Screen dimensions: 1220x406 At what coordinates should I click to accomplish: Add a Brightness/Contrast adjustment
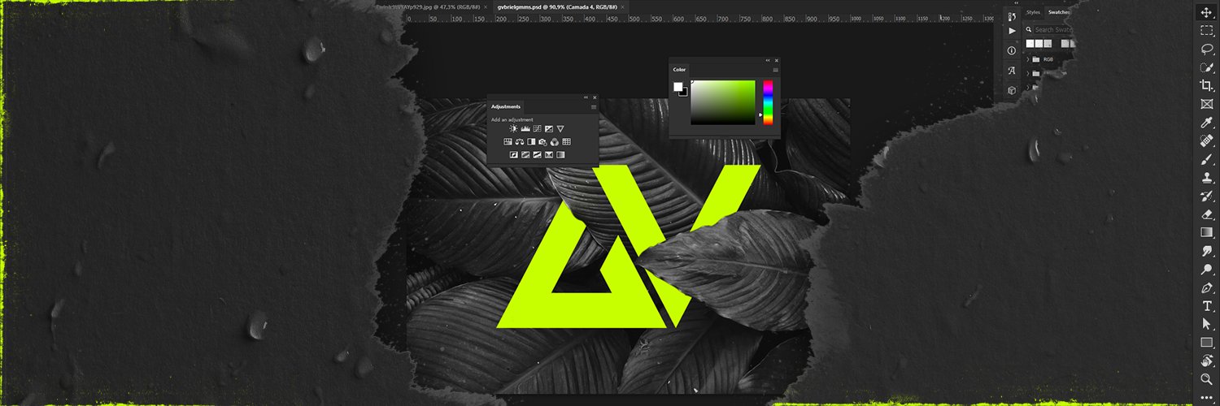click(x=514, y=128)
